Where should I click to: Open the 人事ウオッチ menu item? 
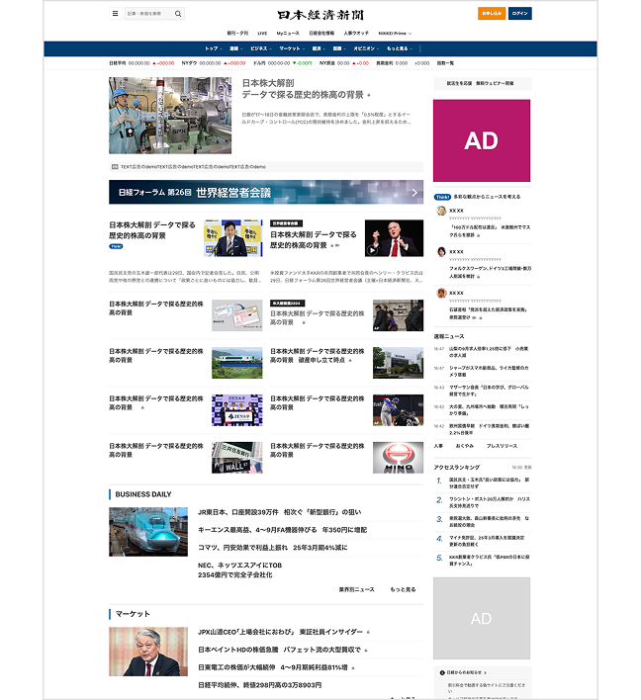pos(356,34)
